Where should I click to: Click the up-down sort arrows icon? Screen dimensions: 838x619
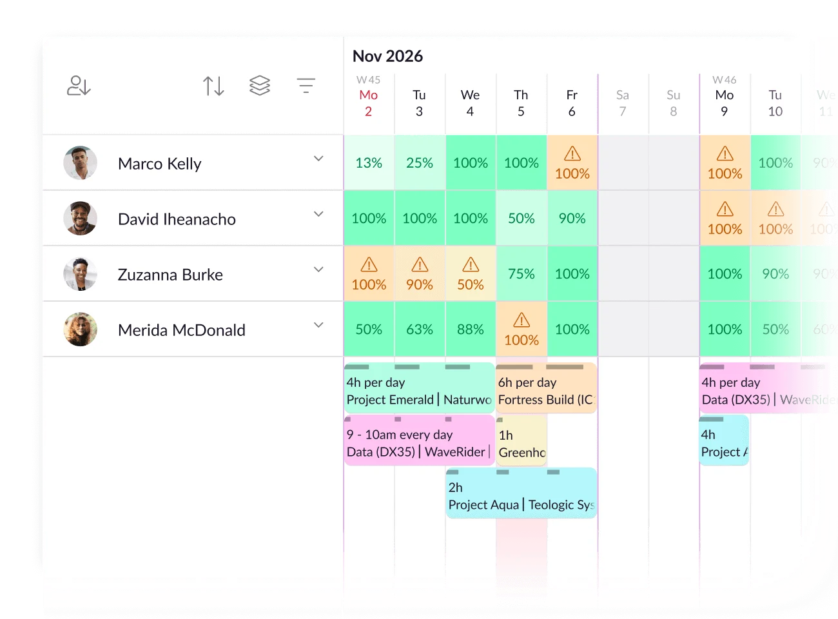coord(213,85)
